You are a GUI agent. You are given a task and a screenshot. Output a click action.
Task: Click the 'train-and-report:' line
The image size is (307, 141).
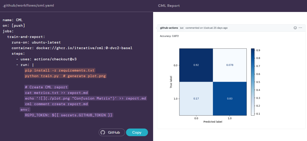tap(26, 37)
